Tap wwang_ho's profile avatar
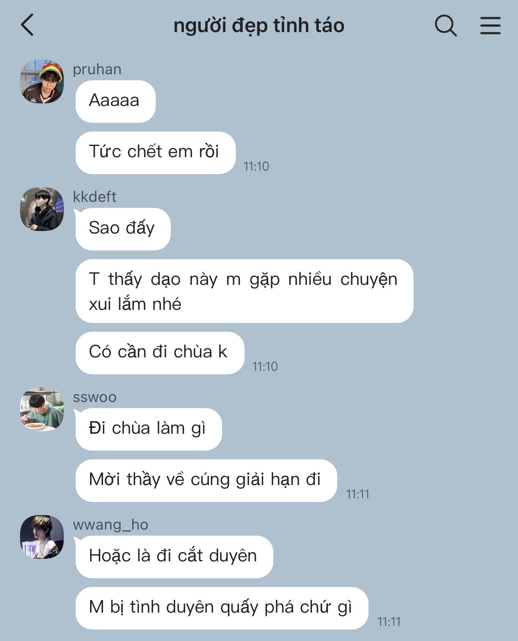This screenshot has height=641, width=518. [x=42, y=537]
